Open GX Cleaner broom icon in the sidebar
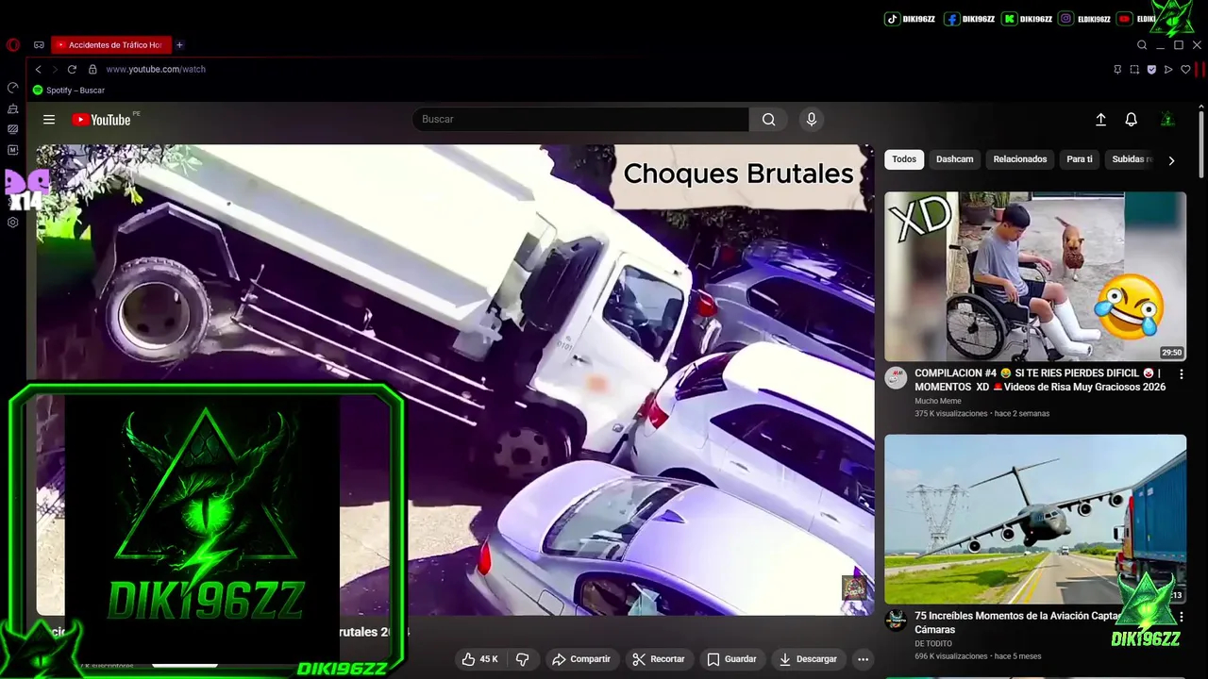Screen dimensions: 1208x679 click(12, 108)
